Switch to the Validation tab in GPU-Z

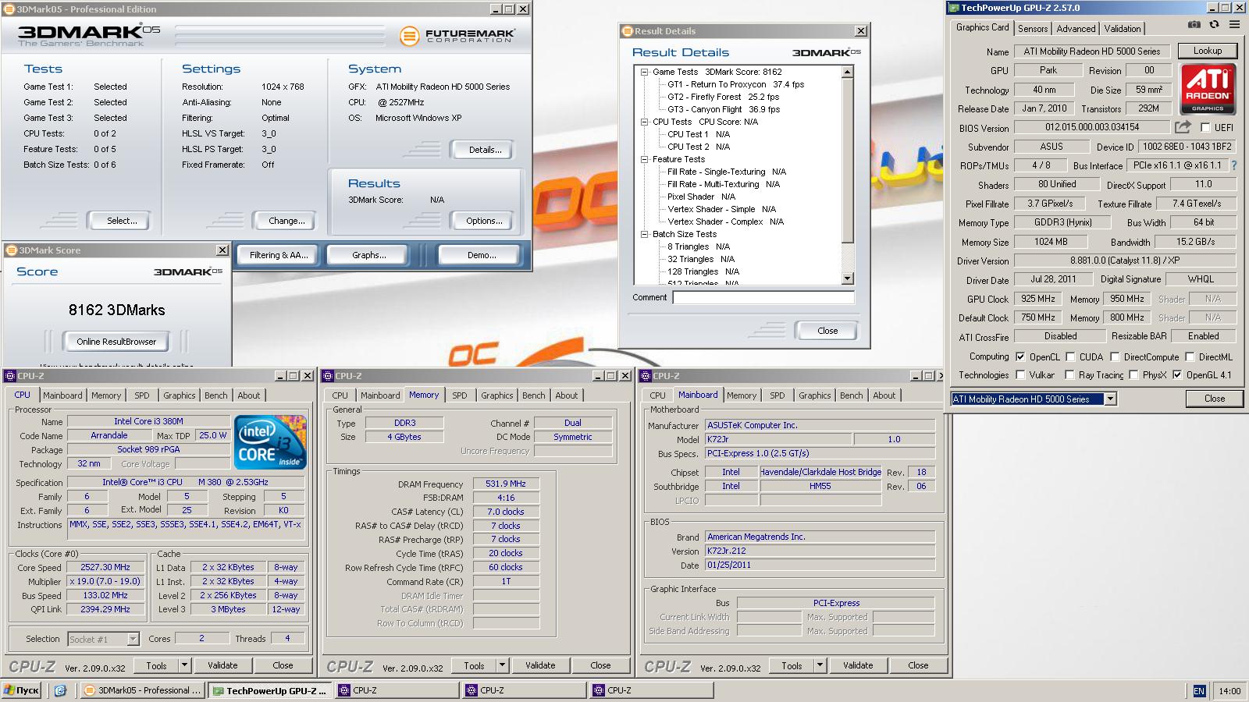coord(1123,28)
